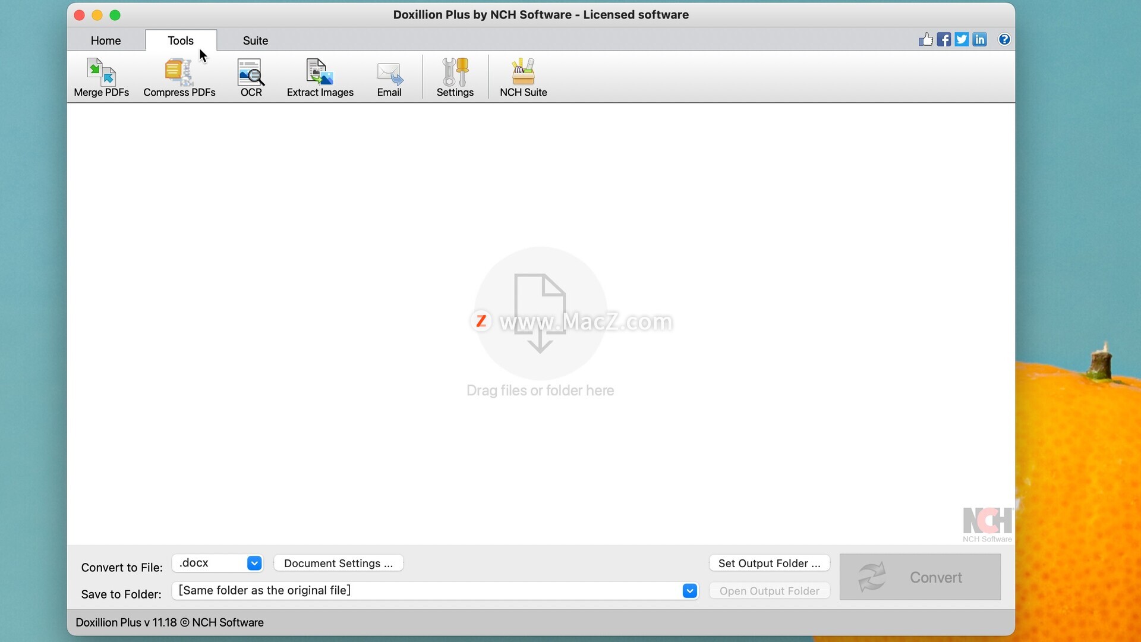Screen dimensions: 1141x642
Task: Share via the Twitter icon
Action: (962, 39)
